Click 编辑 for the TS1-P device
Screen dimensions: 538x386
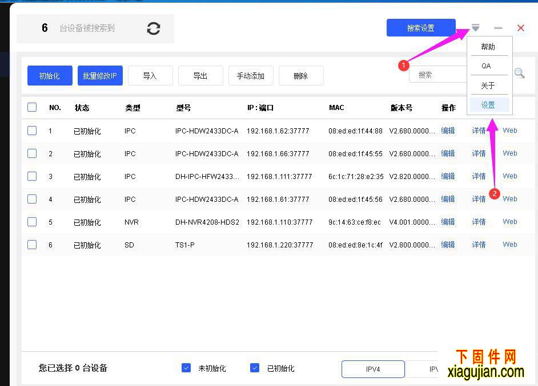tap(448, 245)
